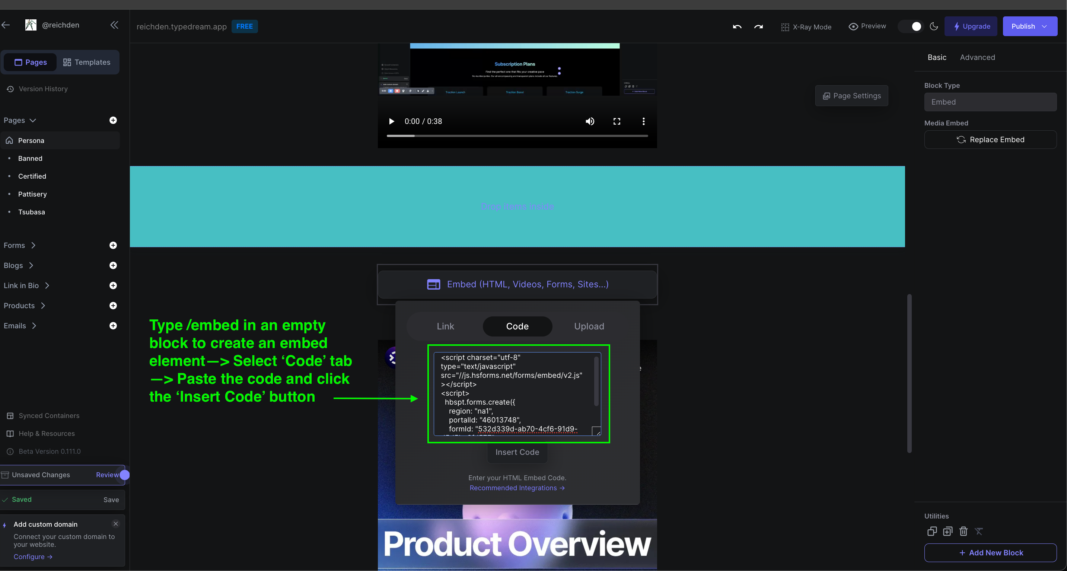This screenshot has width=1067, height=571.
Task: Add a new blog with plus icon
Action: click(x=113, y=265)
